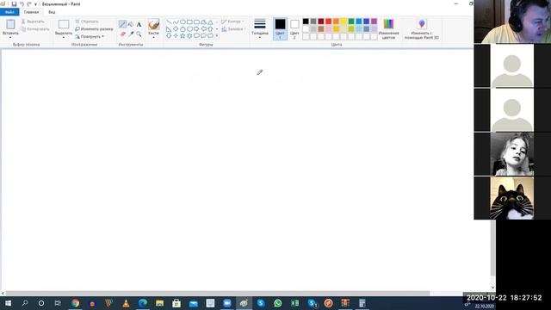Viewport: 551px width, 310px height.
Task: Choose the Right arrow shape
Action: [x=197, y=28]
